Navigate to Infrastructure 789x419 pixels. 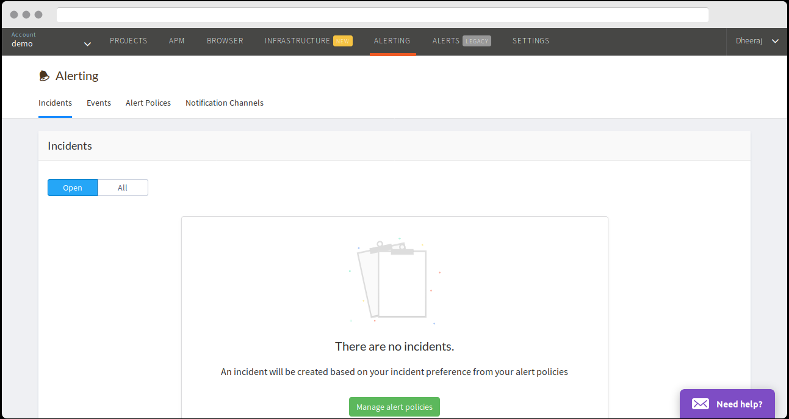(x=297, y=41)
